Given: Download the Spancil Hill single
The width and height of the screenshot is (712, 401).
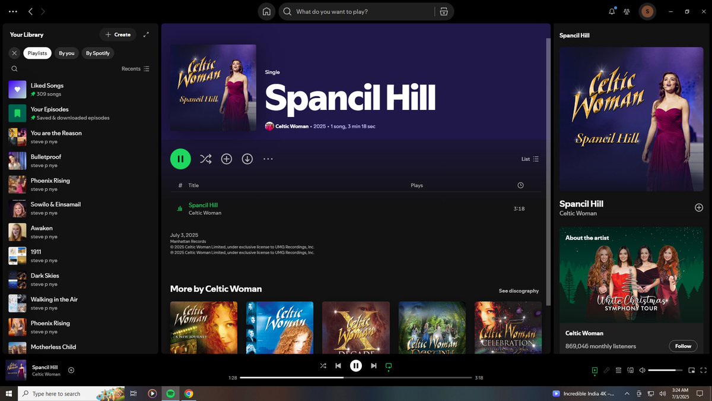Looking at the screenshot, I should click(x=247, y=159).
